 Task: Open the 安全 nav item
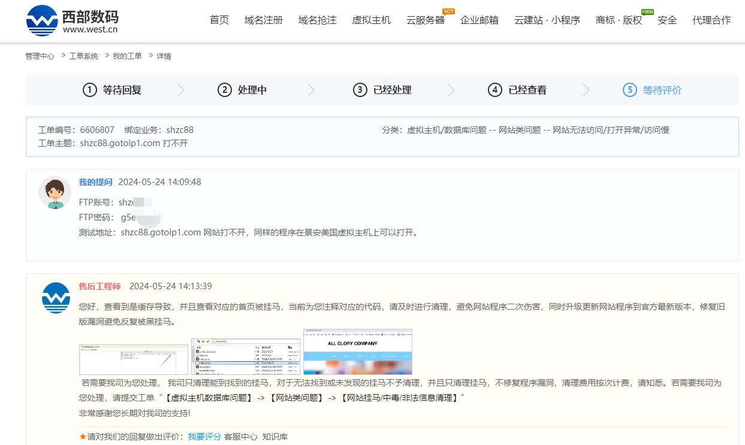pyautogui.click(x=667, y=20)
